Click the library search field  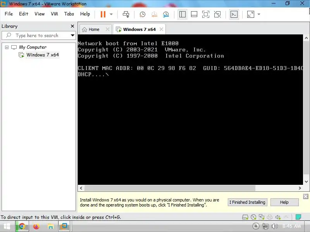tap(38, 36)
